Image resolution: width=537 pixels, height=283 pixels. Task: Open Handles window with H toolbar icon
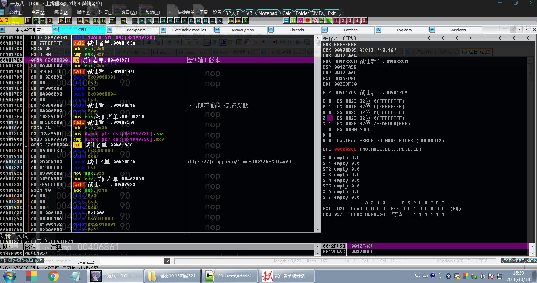pos(170,20)
